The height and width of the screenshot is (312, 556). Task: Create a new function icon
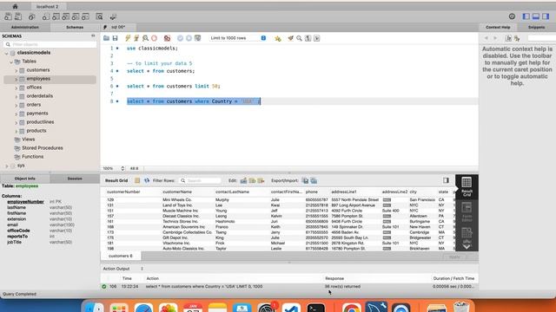pos(85,16)
